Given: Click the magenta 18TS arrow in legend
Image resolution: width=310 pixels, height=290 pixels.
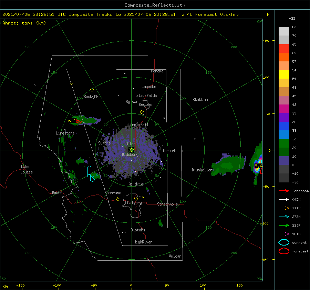Looking at the screenshot, I should click(284, 234).
